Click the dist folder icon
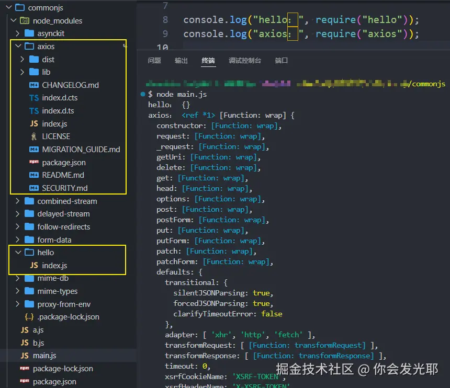Viewport: 450px width, 388px height. (34, 59)
